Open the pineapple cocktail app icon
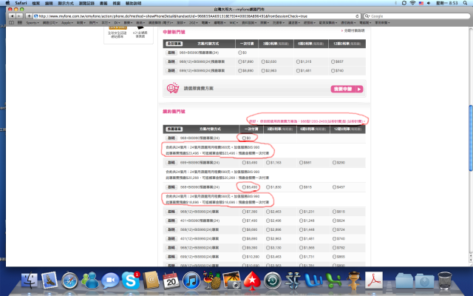 (x=211, y=280)
